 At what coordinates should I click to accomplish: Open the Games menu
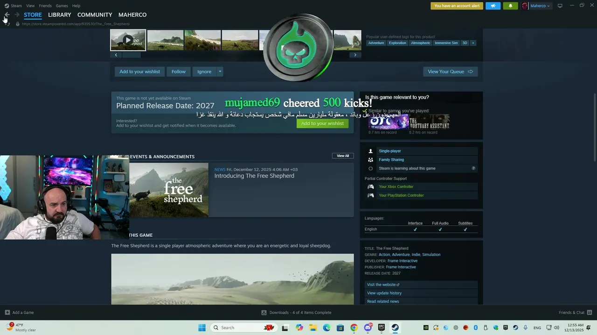point(62,6)
